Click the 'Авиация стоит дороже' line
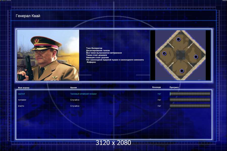 click(97, 57)
